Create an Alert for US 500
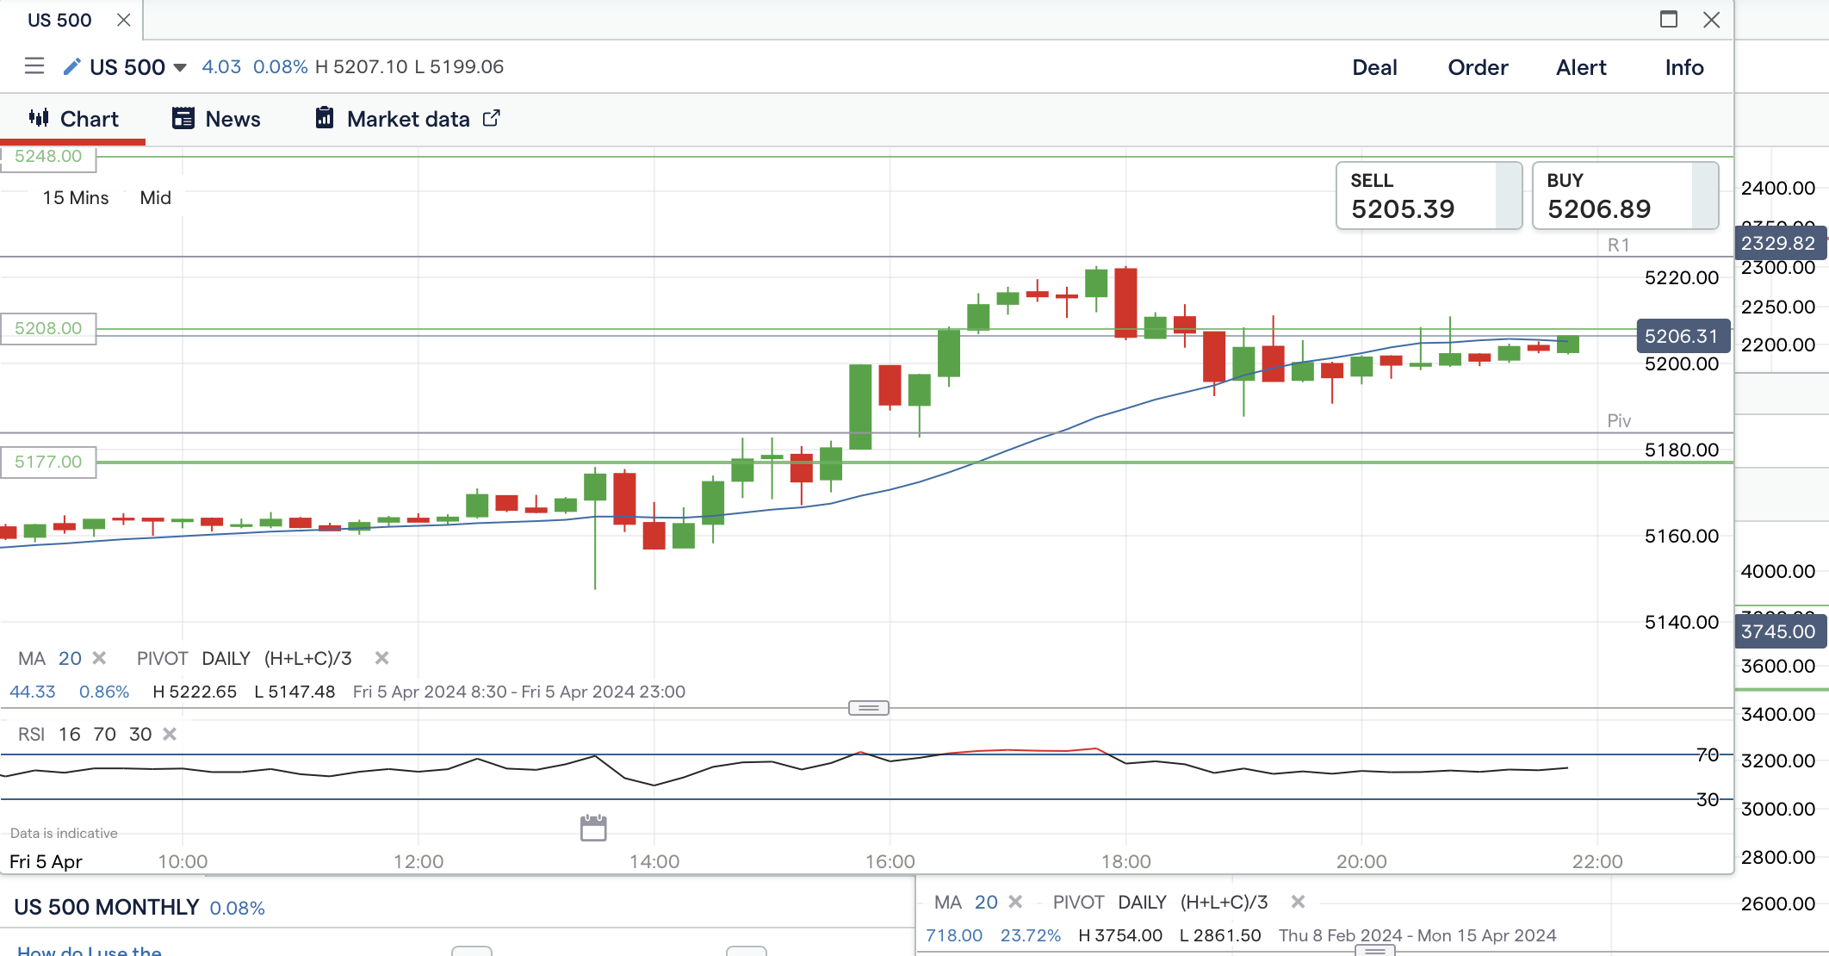The height and width of the screenshot is (956, 1829). coord(1581,67)
